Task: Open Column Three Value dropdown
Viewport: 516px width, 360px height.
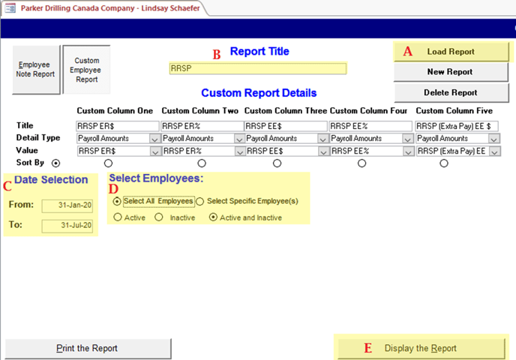Action: [x=323, y=151]
